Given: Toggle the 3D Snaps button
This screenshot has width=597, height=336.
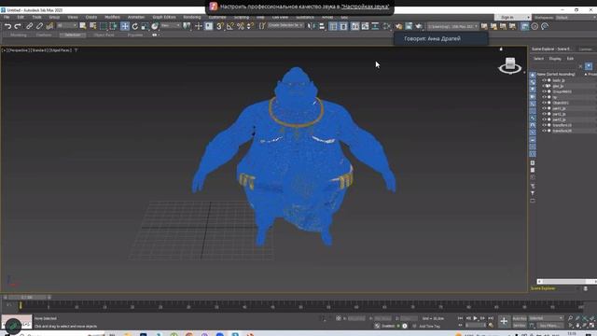Looking at the screenshot, I should point(219,26).
